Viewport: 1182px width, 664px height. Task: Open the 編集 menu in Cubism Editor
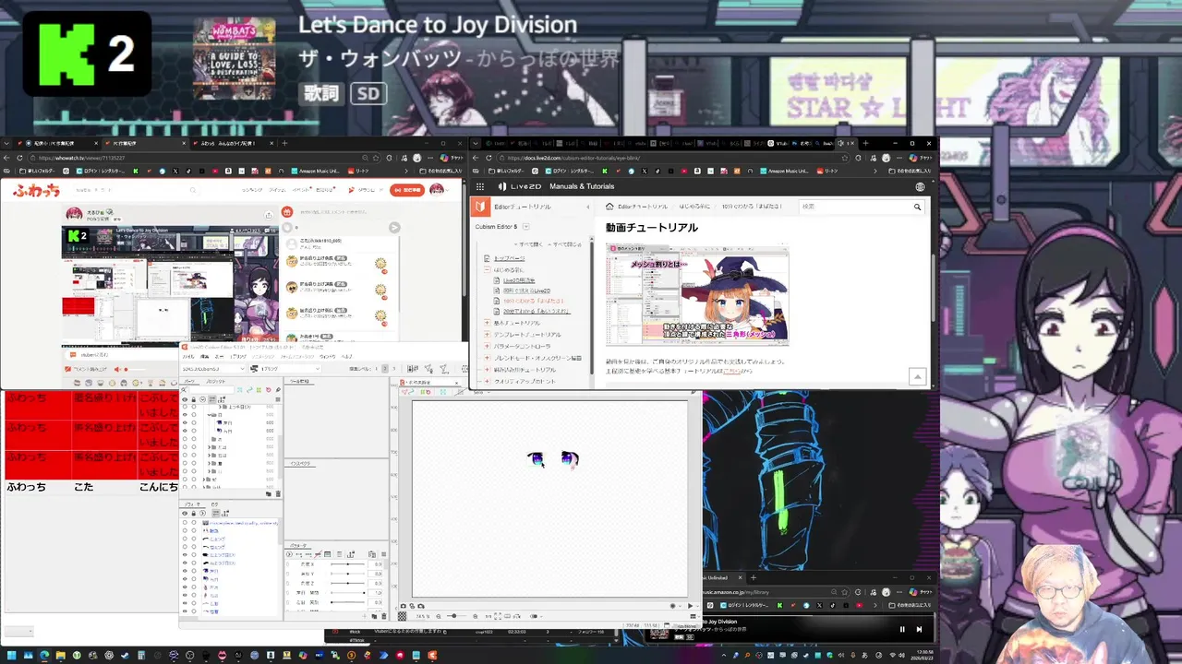[205, 357]
